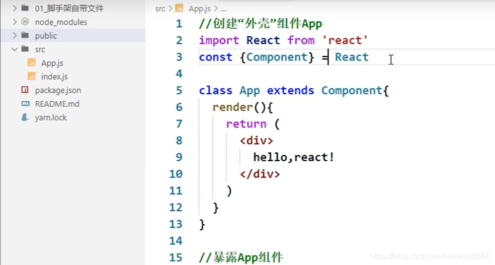Expand the node_modules folder chevron
Screen dimensions: 495x265
pos(14,22)
